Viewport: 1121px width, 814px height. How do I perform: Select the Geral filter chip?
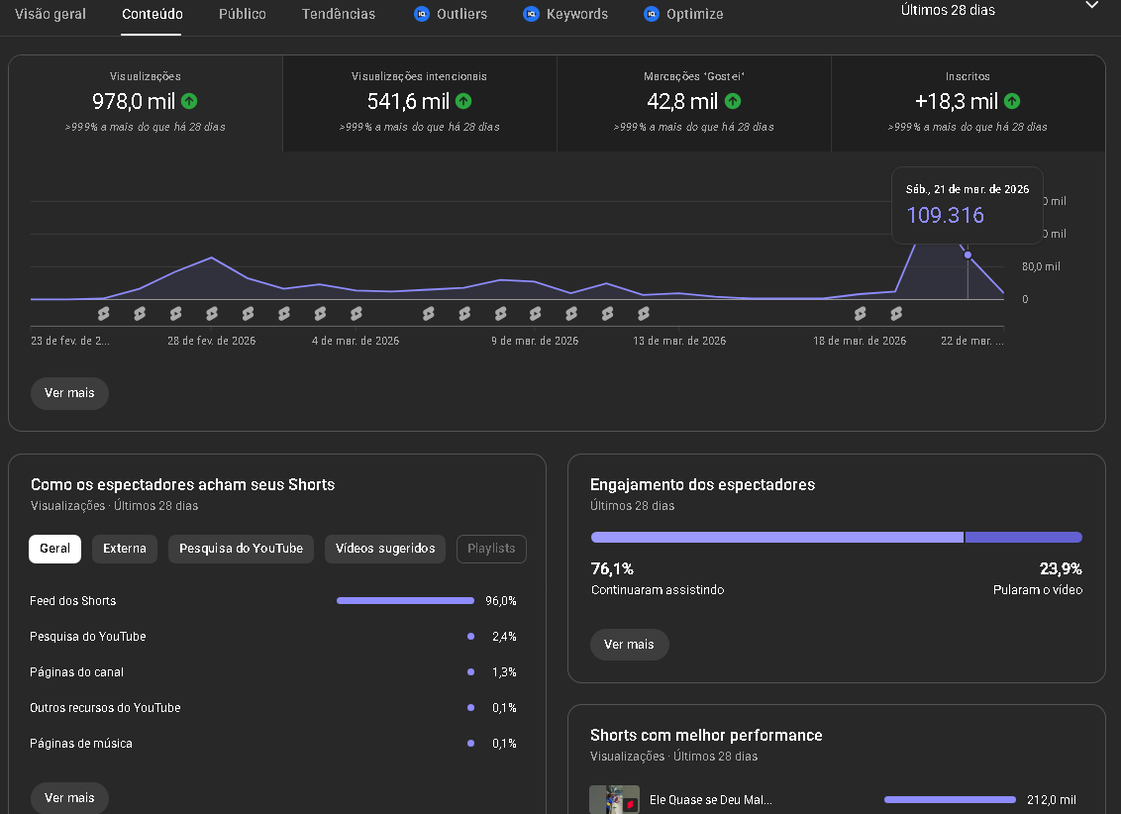54,549
